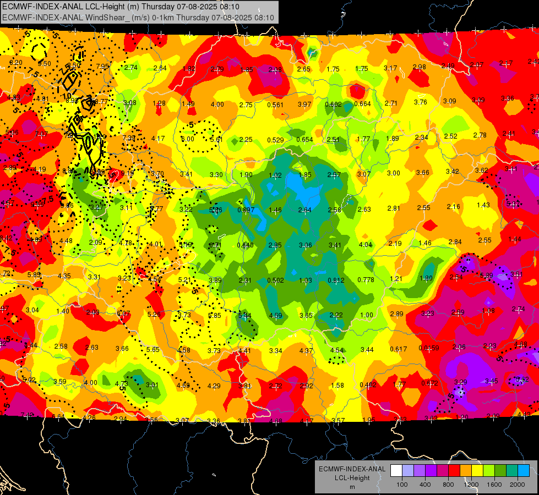
Task: Click the lime green legend swatch
Action: pyautogui.click(x=489, y=471)
